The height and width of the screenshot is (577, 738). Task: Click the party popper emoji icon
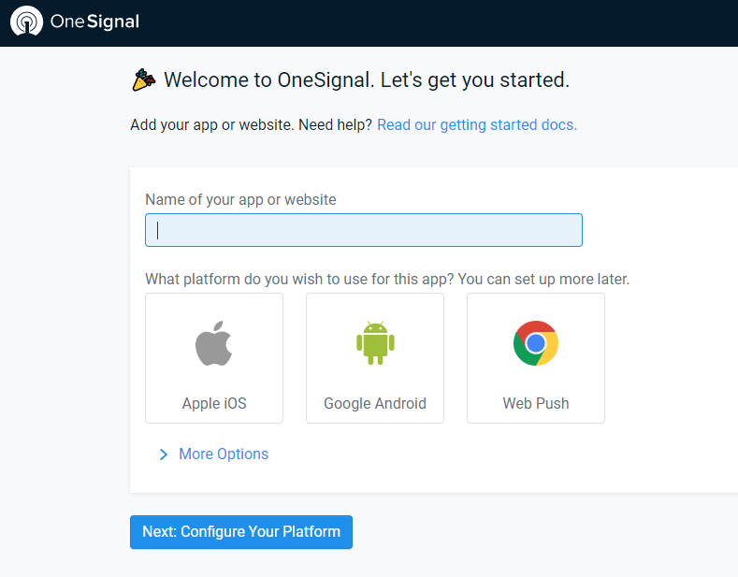[x=143, y=79]
